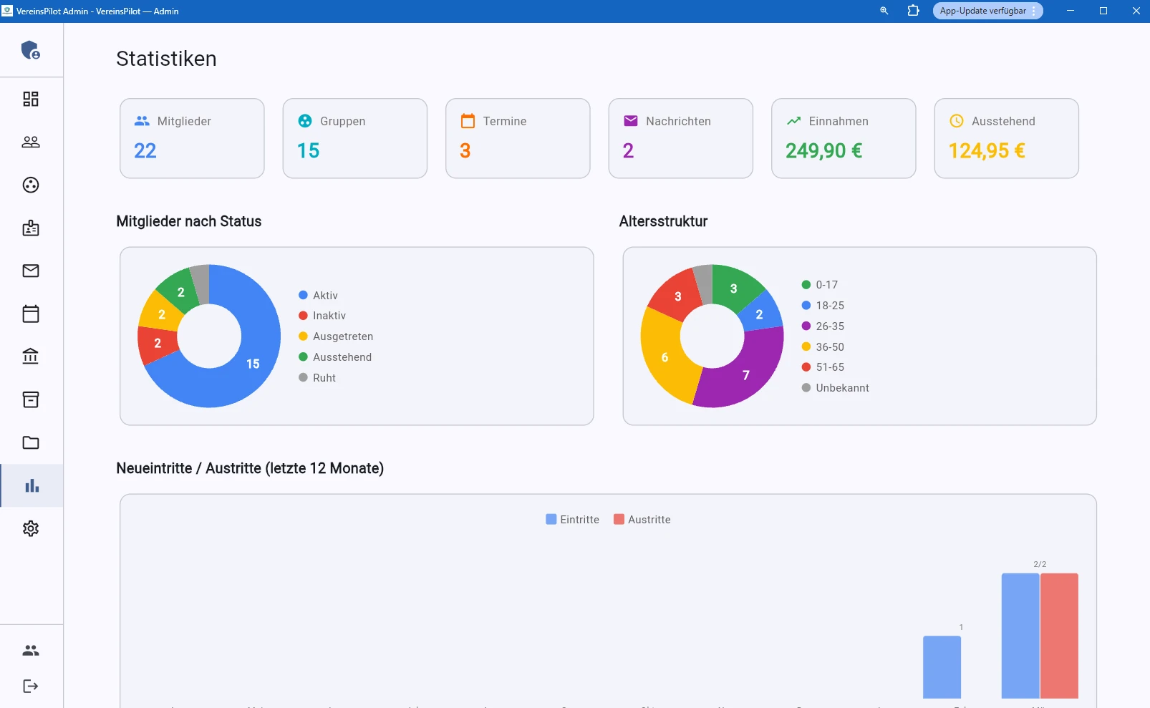Open the Gruppen section from the sidebar

31,185
